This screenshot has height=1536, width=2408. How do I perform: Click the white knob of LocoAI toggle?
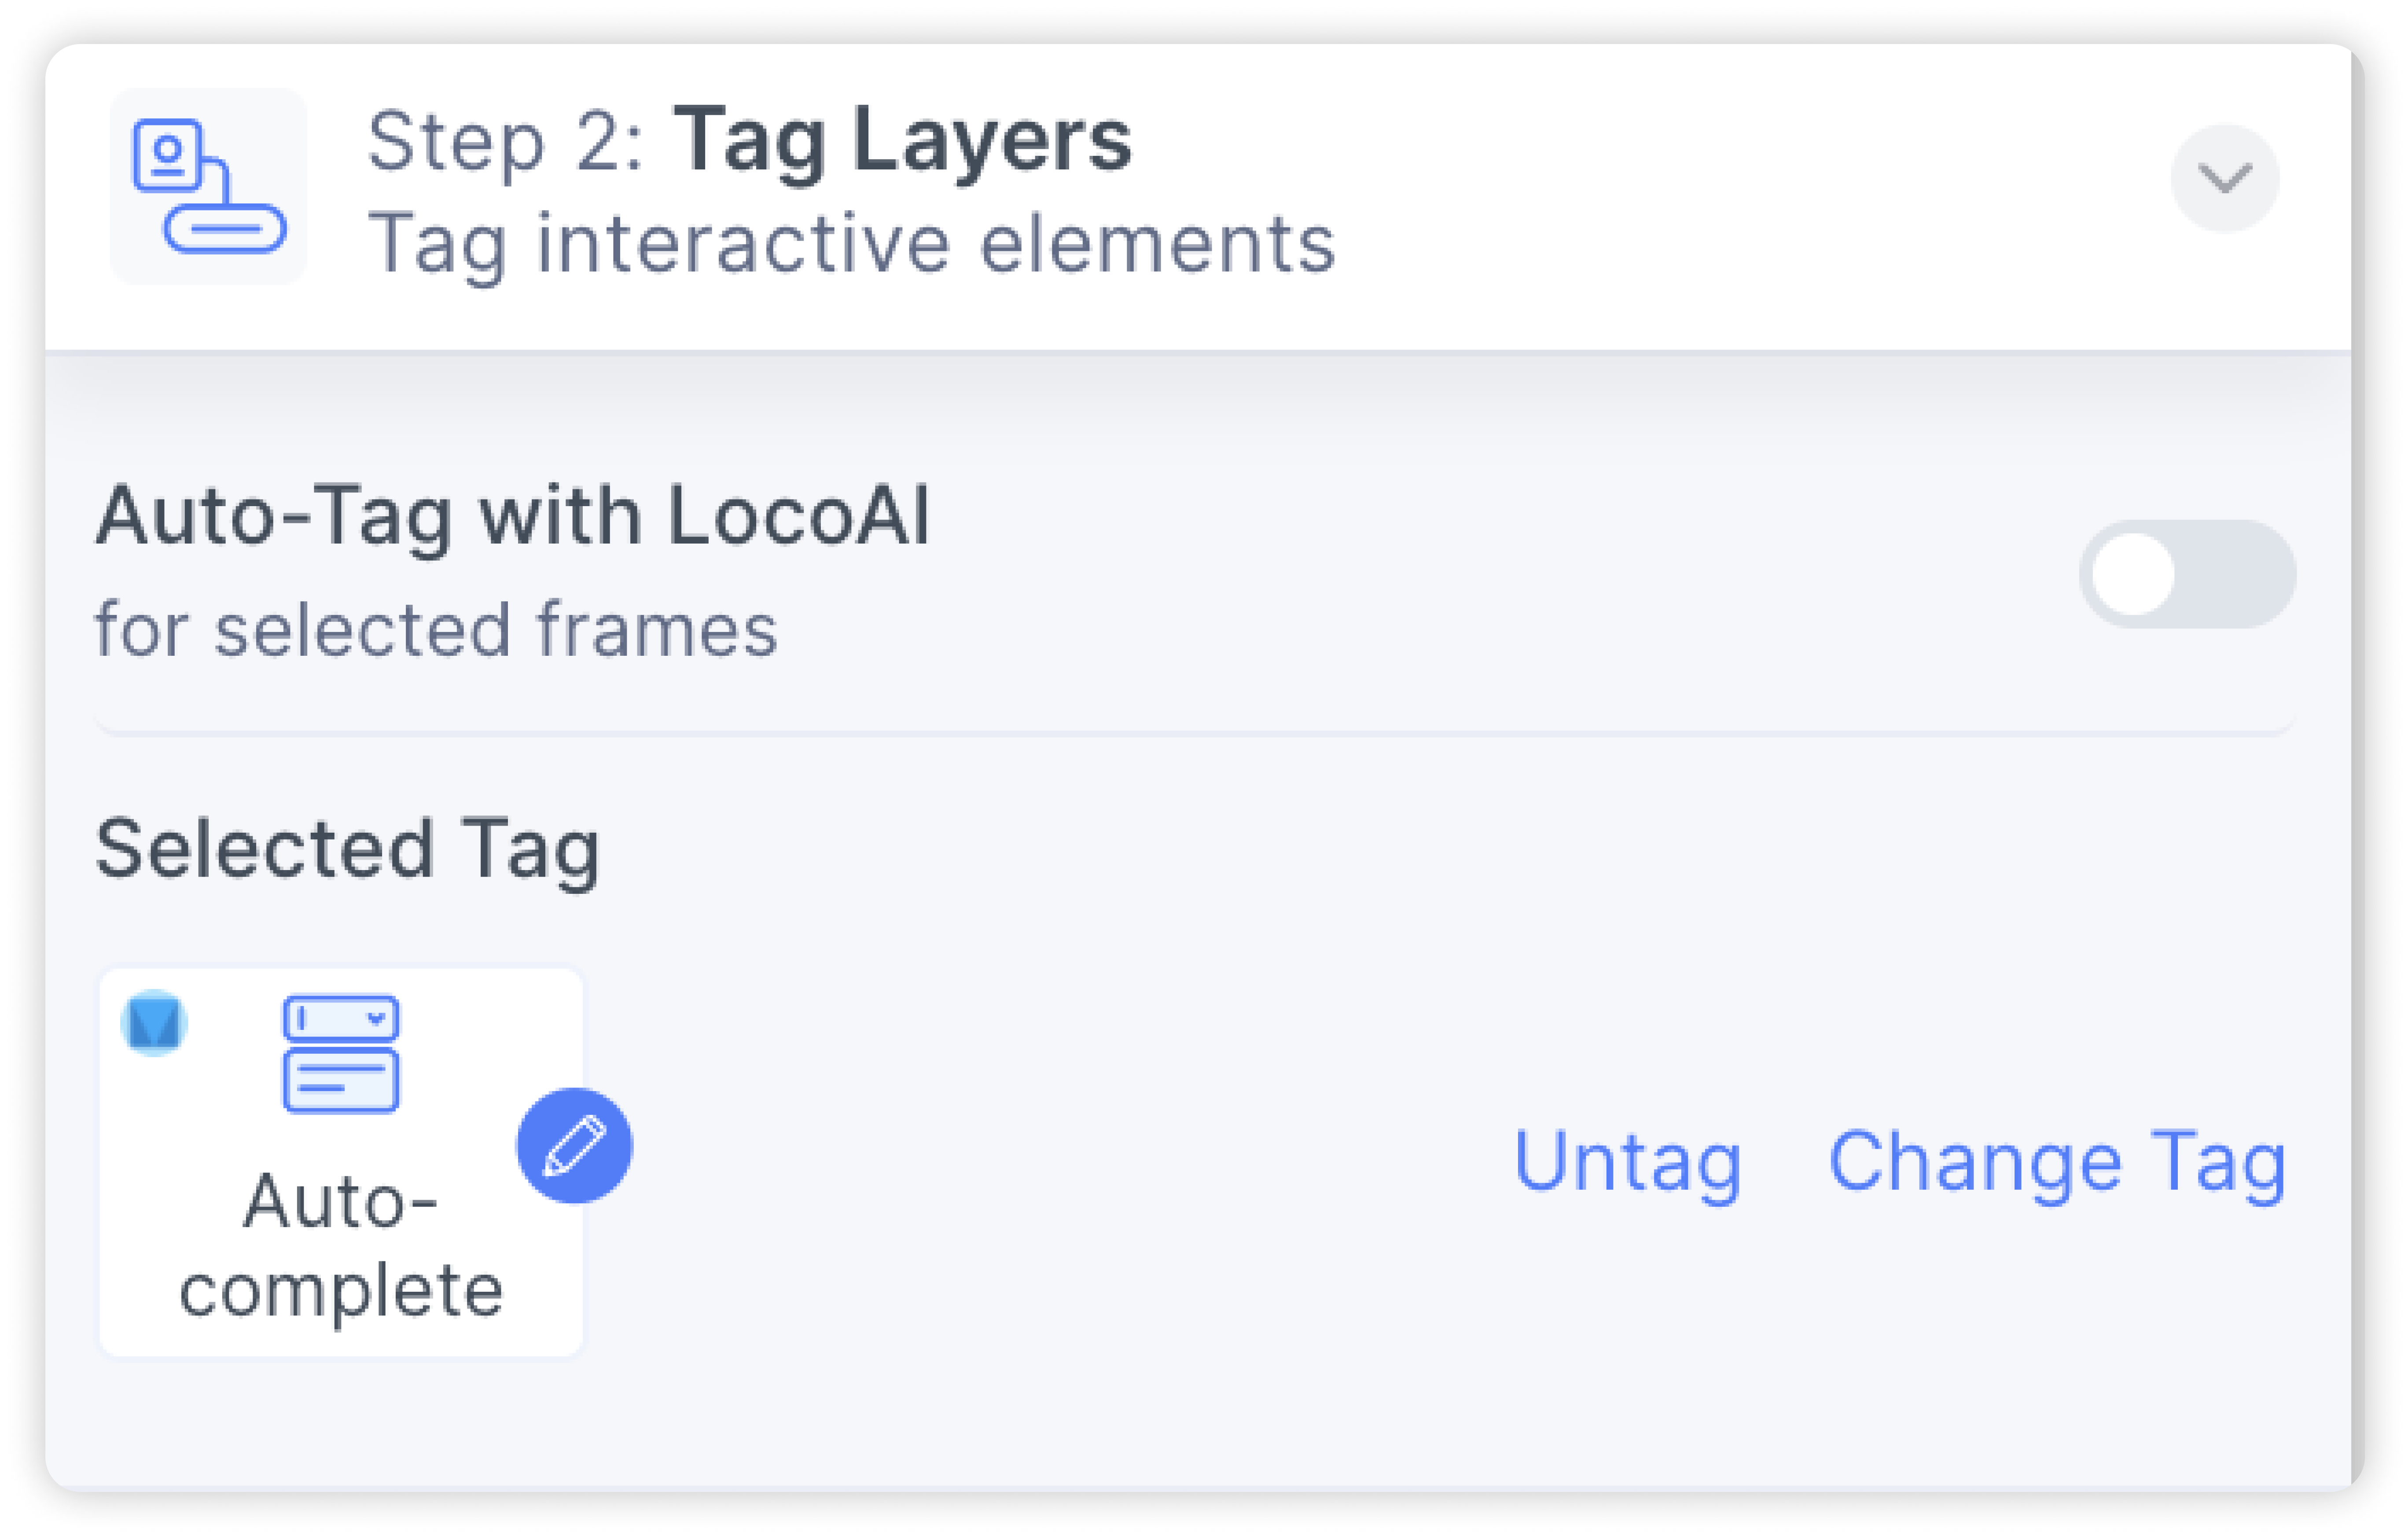[x=2134, y=574]
